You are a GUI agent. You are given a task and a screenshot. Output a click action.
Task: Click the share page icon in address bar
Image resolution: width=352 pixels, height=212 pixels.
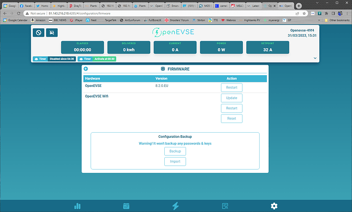297,13
